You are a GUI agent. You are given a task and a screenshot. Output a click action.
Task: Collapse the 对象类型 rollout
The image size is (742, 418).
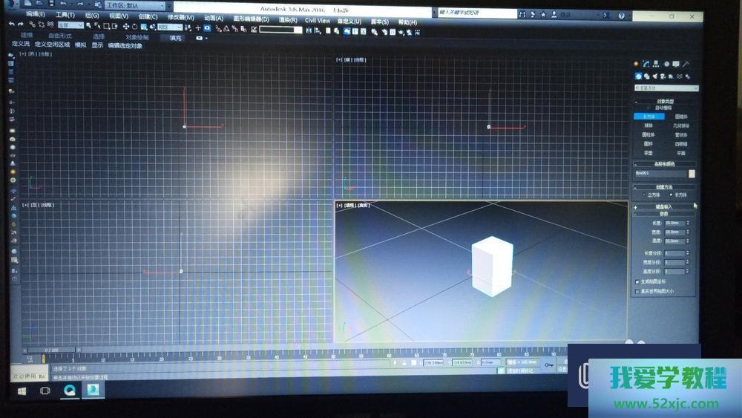pyautogui.click(x=665, y=101)
